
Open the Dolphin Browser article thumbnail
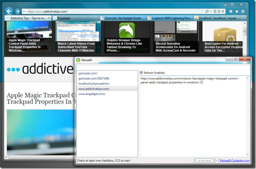tap(127, 37)
